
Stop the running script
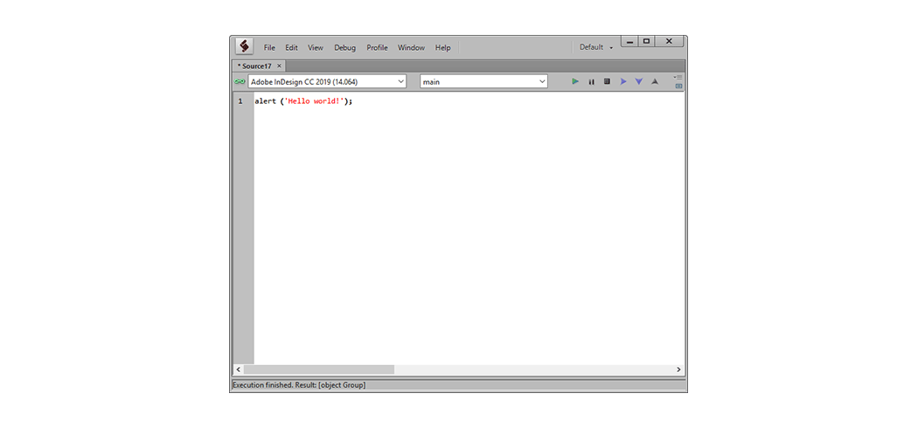[x=607, y=81]
